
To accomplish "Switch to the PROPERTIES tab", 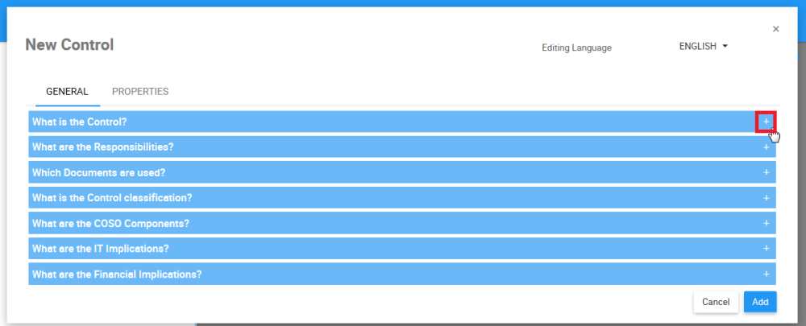I will click(x=140, y=92).
